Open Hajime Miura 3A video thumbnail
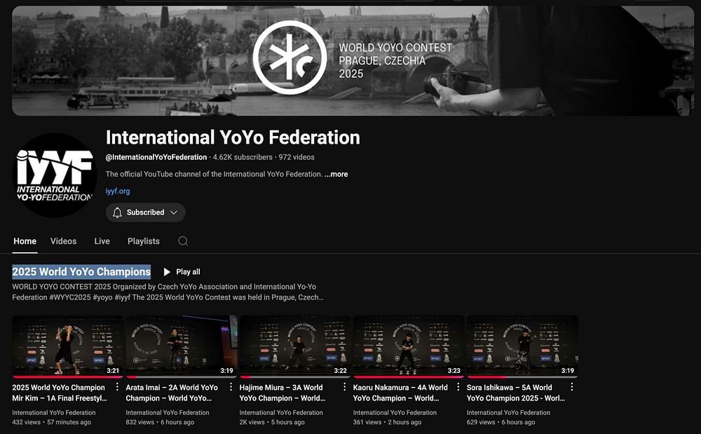Viewport: 701px width, 434px height. pos(294,346)
